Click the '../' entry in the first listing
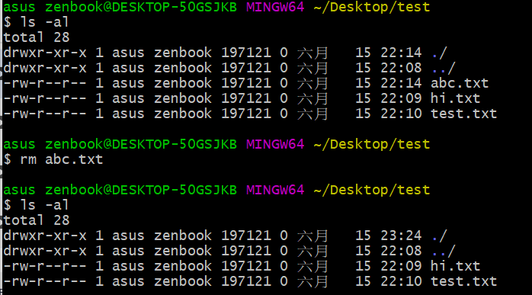This screenshot has height=295, width=532. coord(444,69)
